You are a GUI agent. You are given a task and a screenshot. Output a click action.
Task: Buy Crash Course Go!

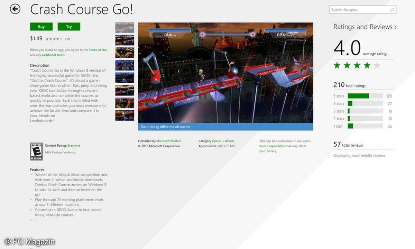point(41,27)
